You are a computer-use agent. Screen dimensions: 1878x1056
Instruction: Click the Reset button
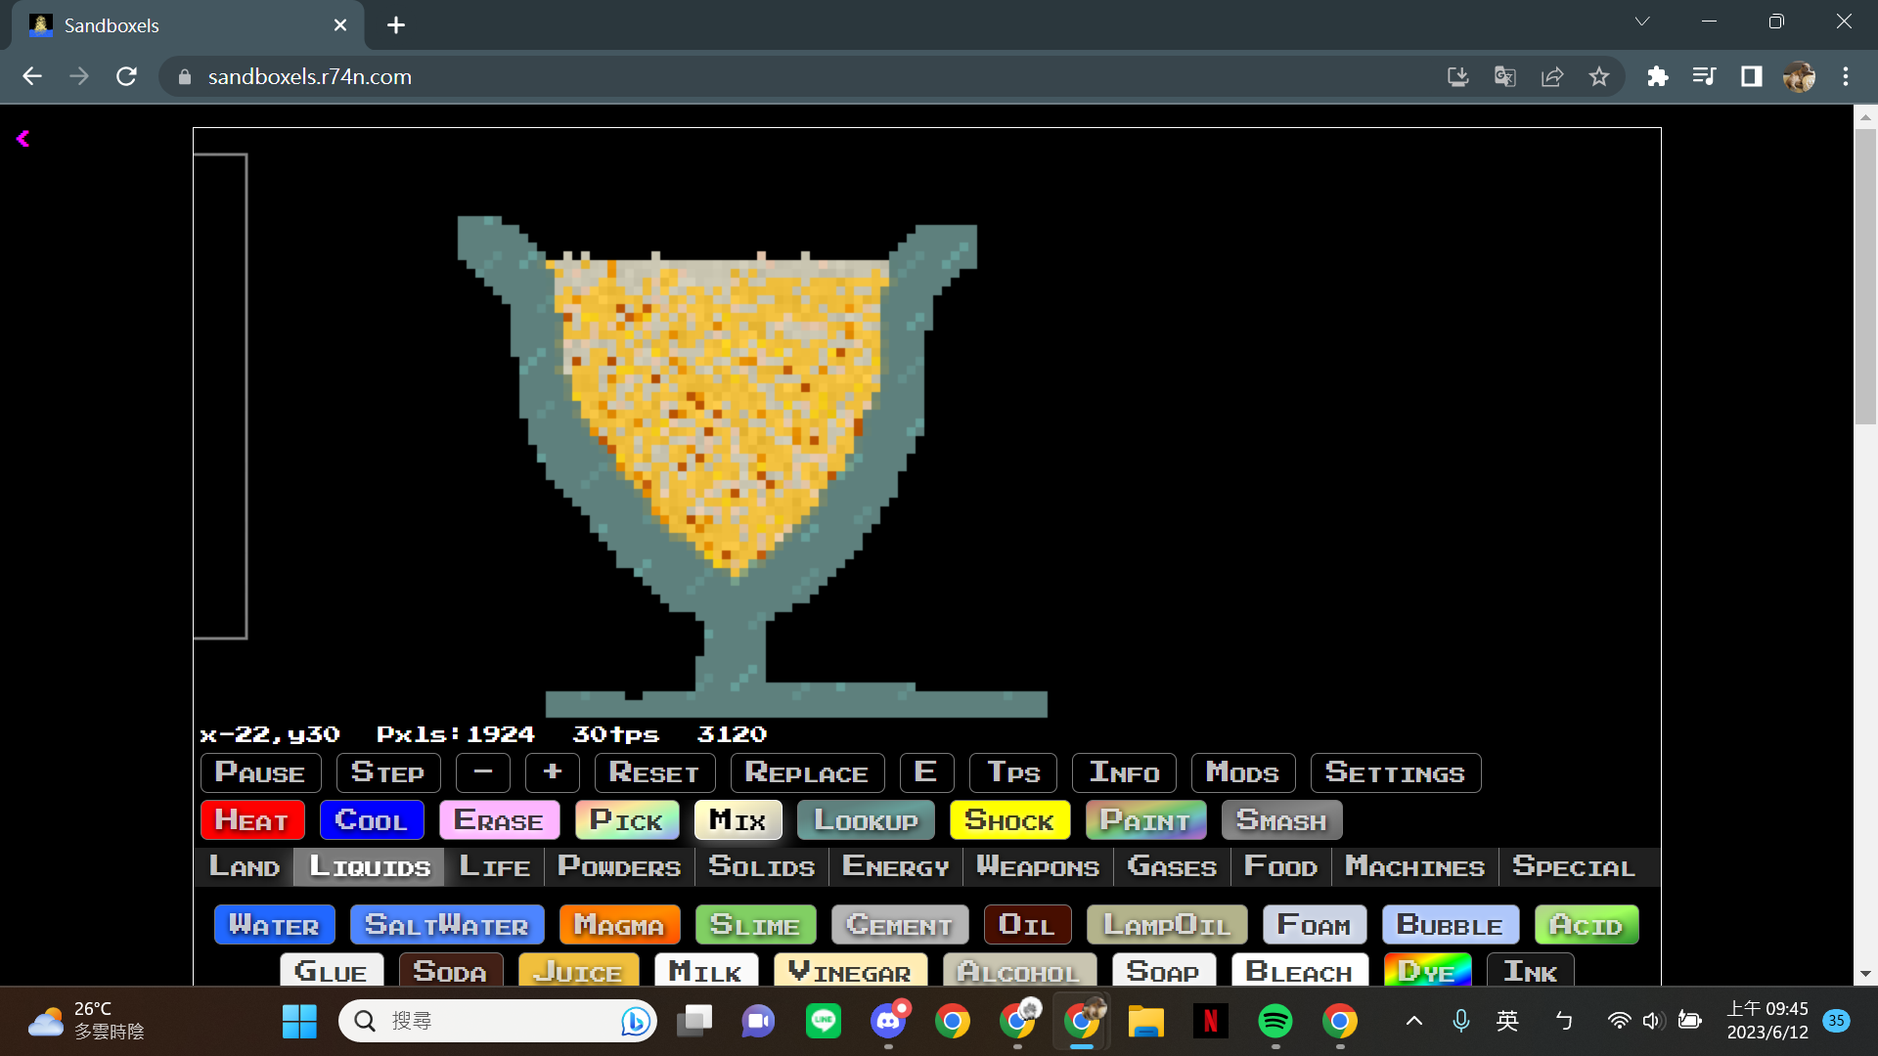click(x=653, y=772)
